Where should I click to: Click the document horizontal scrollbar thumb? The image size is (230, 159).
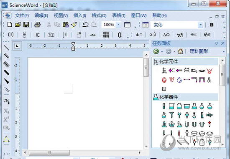49,153
